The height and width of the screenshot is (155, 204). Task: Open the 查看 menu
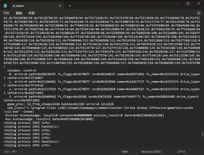coord(31,13)
